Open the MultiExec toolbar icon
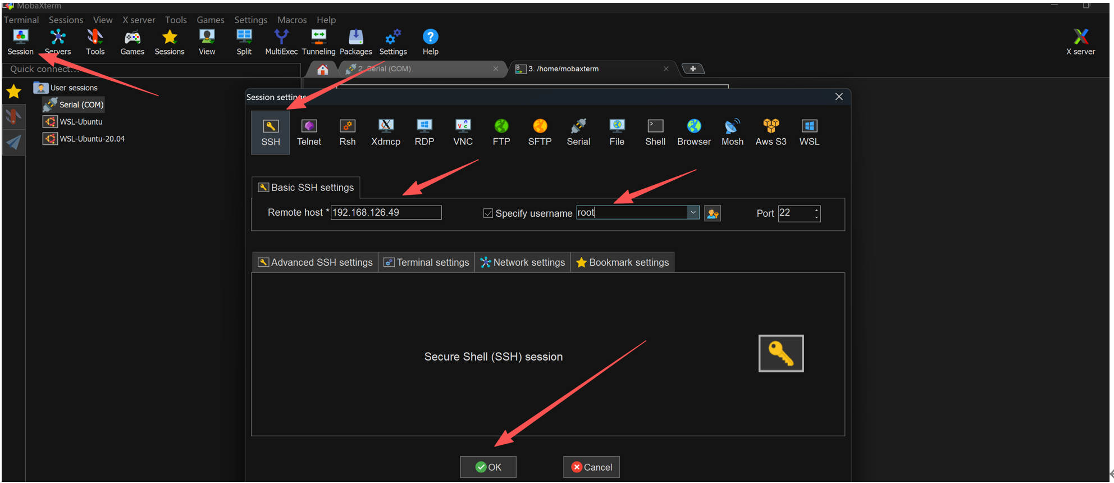Screen dimensions: 1114x483 (x=281, y=42)
